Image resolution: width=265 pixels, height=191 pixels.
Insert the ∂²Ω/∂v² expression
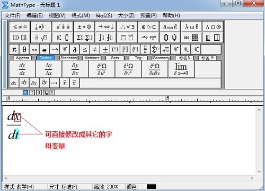tap(128, 69)
